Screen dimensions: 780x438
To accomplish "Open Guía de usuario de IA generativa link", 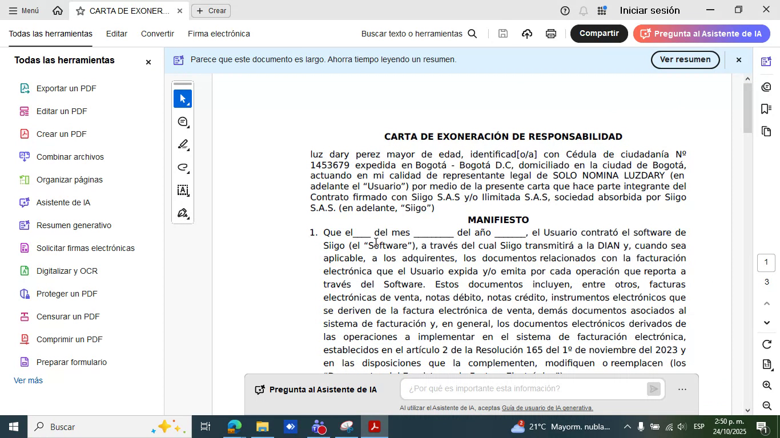I will click(x=547, y=408).
